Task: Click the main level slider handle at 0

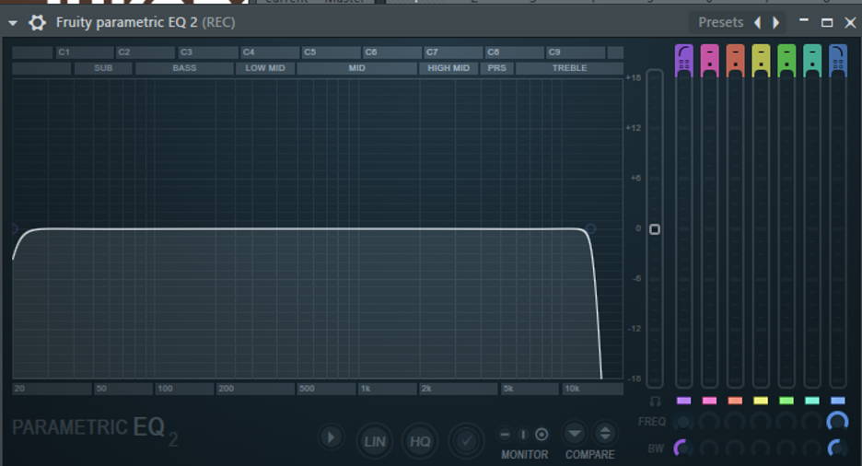Action: 655,229
